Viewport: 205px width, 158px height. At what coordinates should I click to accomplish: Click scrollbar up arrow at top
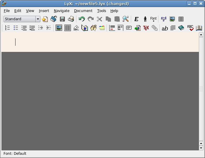pyautogui.click(x=201, y=35)
